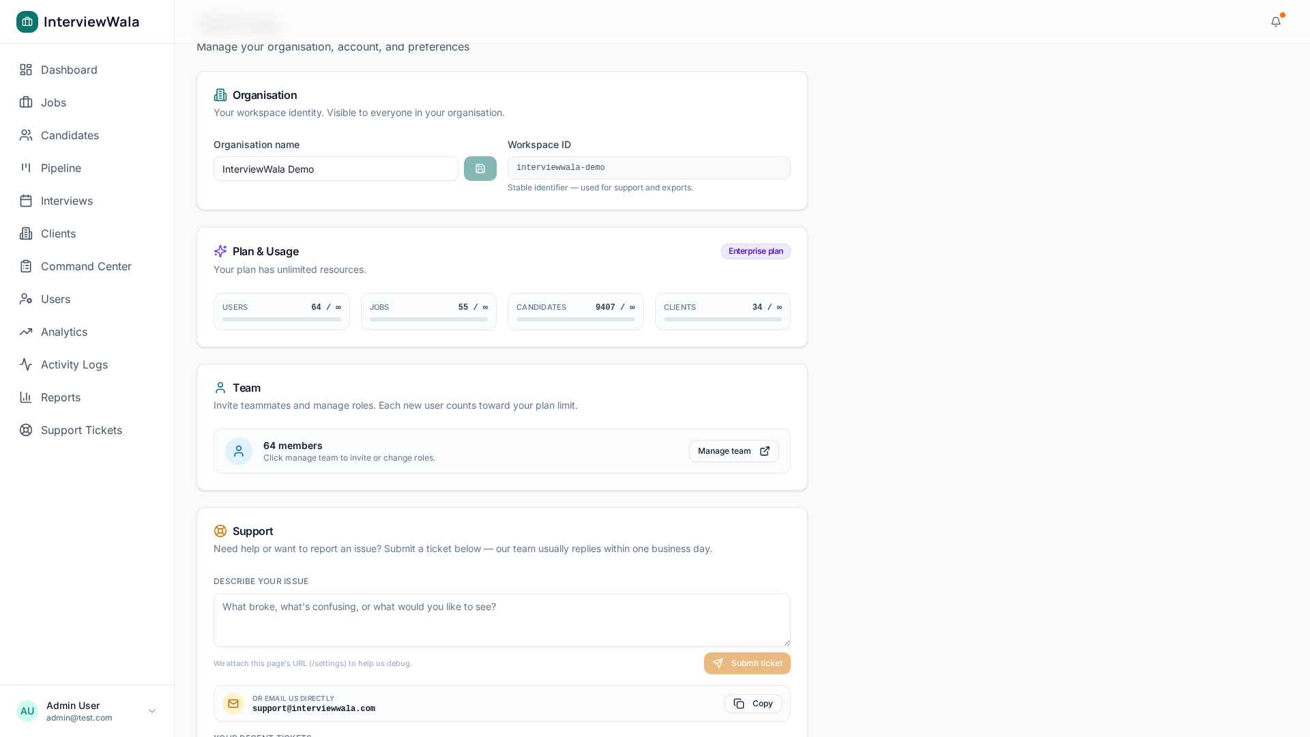1310x737 pixels.
Task: Click the Interviews calendar icon
Action: click(x=26, y=201)
